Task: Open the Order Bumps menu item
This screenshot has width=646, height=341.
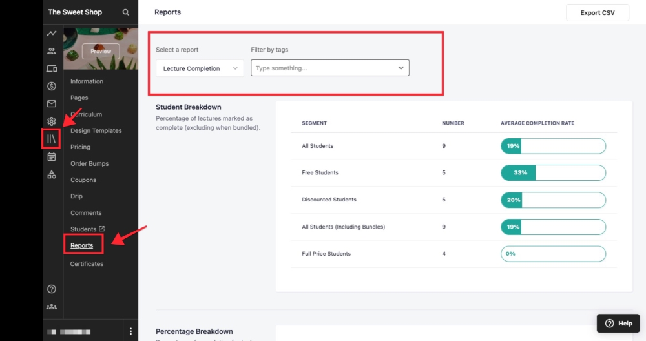Action: 89,163
